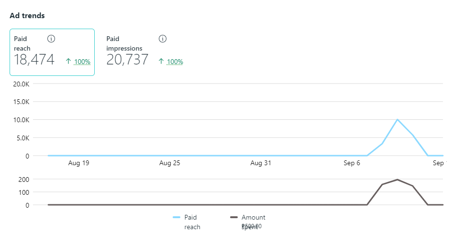Click the dark gray Amount spent legend marker
This screenshot has height=243, width=464.
[234, 217]
